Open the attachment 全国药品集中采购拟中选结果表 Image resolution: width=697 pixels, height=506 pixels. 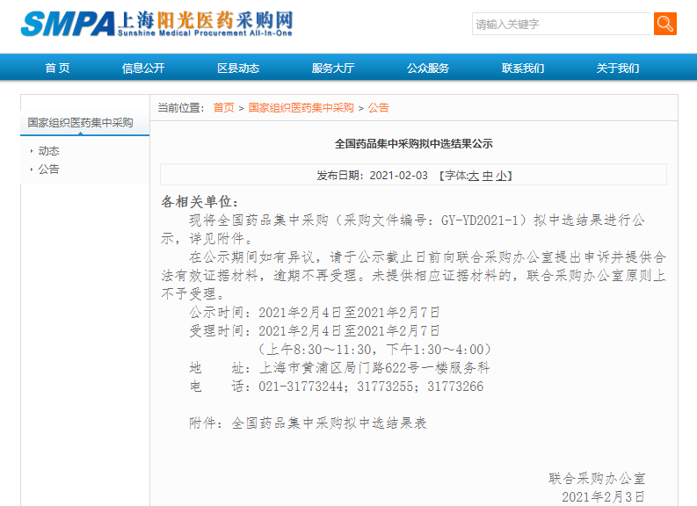pyautogui.click(x=330, y=423)
